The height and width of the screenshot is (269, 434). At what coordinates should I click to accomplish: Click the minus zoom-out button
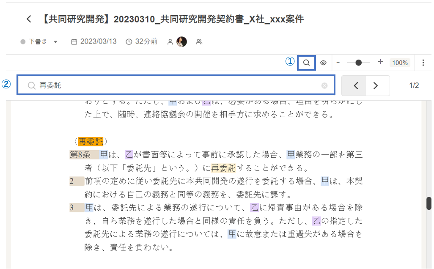pyautogui.click(x=338, y=63)
